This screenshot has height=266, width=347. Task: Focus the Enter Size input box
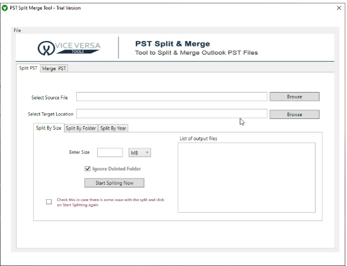109,153
